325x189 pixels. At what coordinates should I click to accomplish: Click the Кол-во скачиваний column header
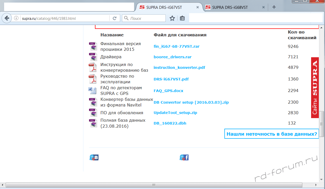[x=302, y=35]
